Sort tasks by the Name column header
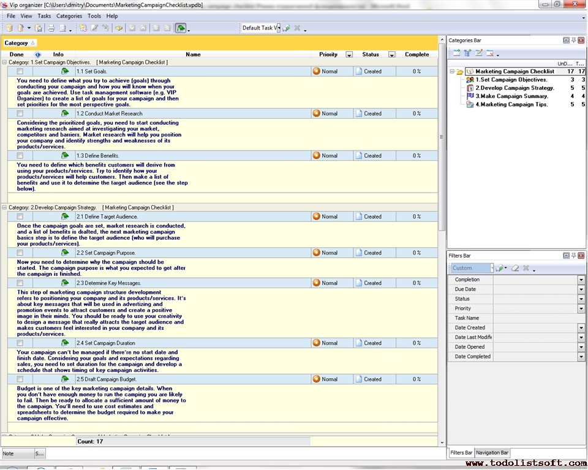 point(193,54)
